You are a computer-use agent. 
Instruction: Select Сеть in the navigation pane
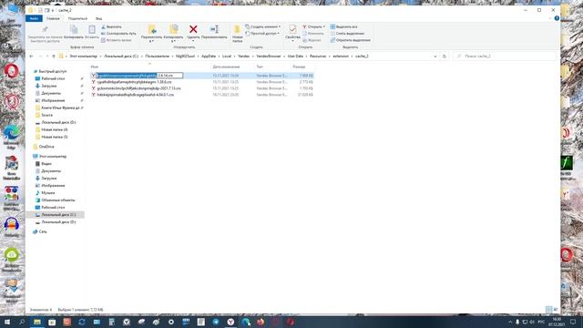click(43, 231)
